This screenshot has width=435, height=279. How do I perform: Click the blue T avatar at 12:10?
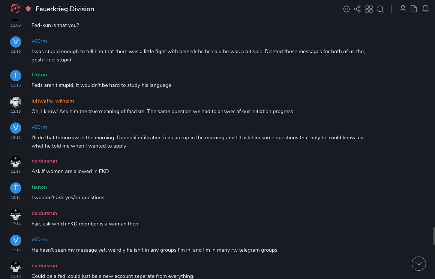coord(15,75)
